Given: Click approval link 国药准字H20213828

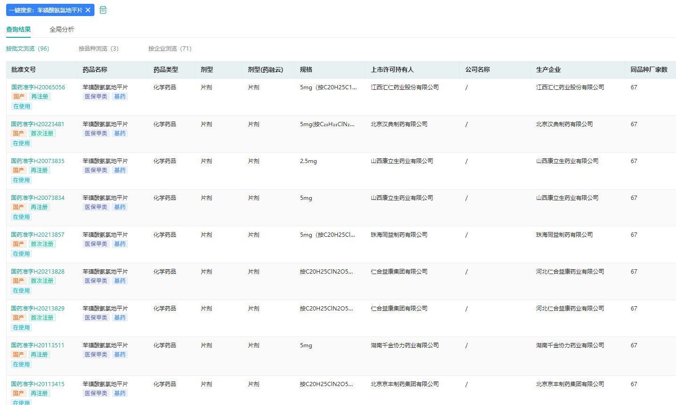Looking at the screenshot, I should point(38,272).
